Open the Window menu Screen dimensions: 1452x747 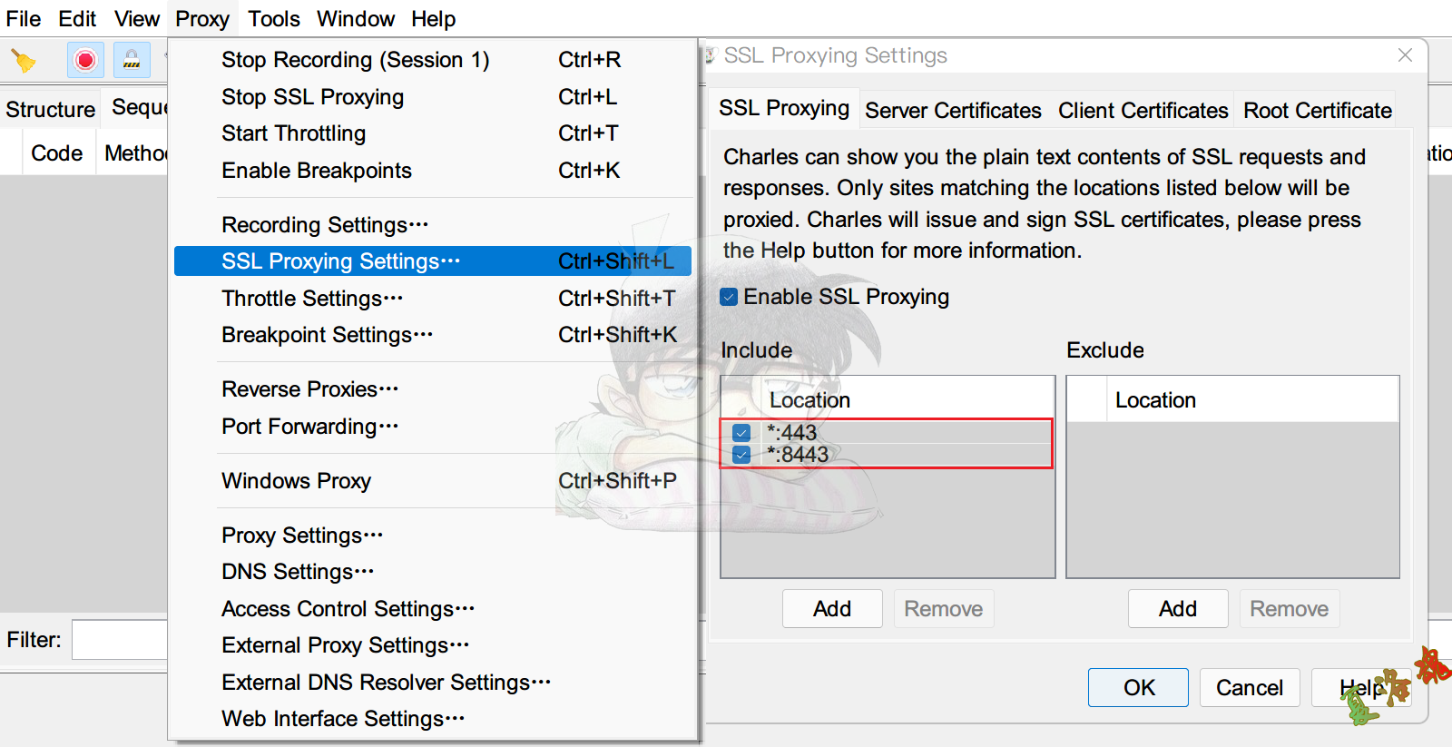point(355,19)
